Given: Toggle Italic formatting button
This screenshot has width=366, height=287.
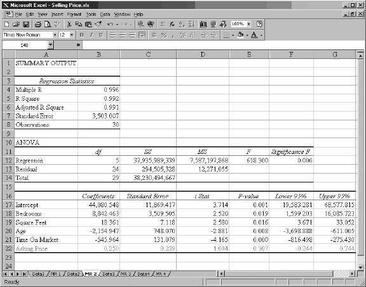Looking at the screenshot, I should click(x=91, y=35).
